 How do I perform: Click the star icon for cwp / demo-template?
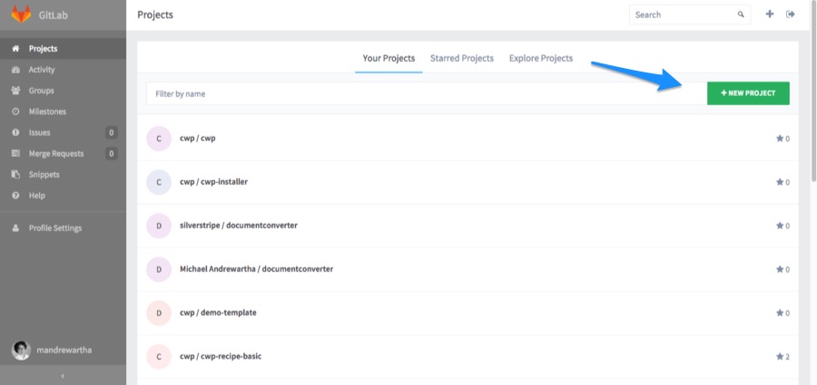click(x=780, y=313)
